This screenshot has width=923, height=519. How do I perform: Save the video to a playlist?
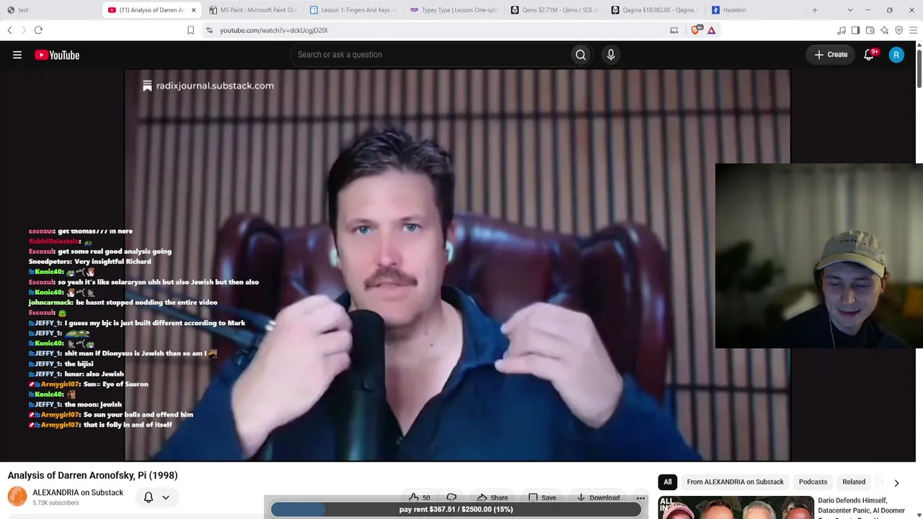tap(542, 497)
